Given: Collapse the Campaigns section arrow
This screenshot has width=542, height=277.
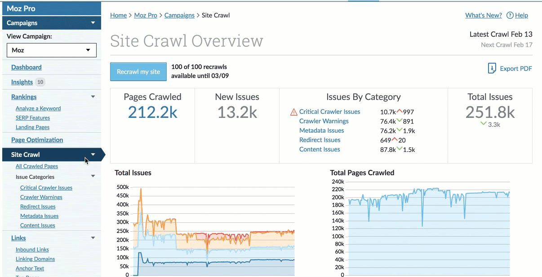Looking at the screenshot, I should [x=93, y=23].
